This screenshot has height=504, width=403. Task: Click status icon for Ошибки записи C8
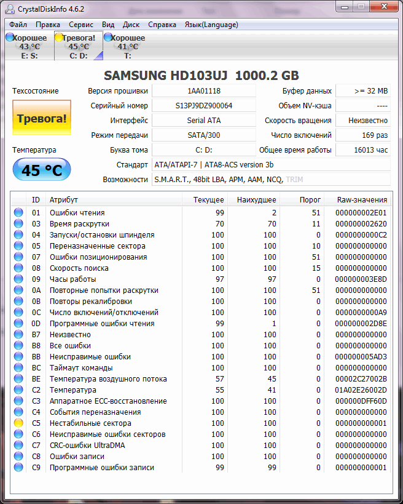tap(18, 457)
